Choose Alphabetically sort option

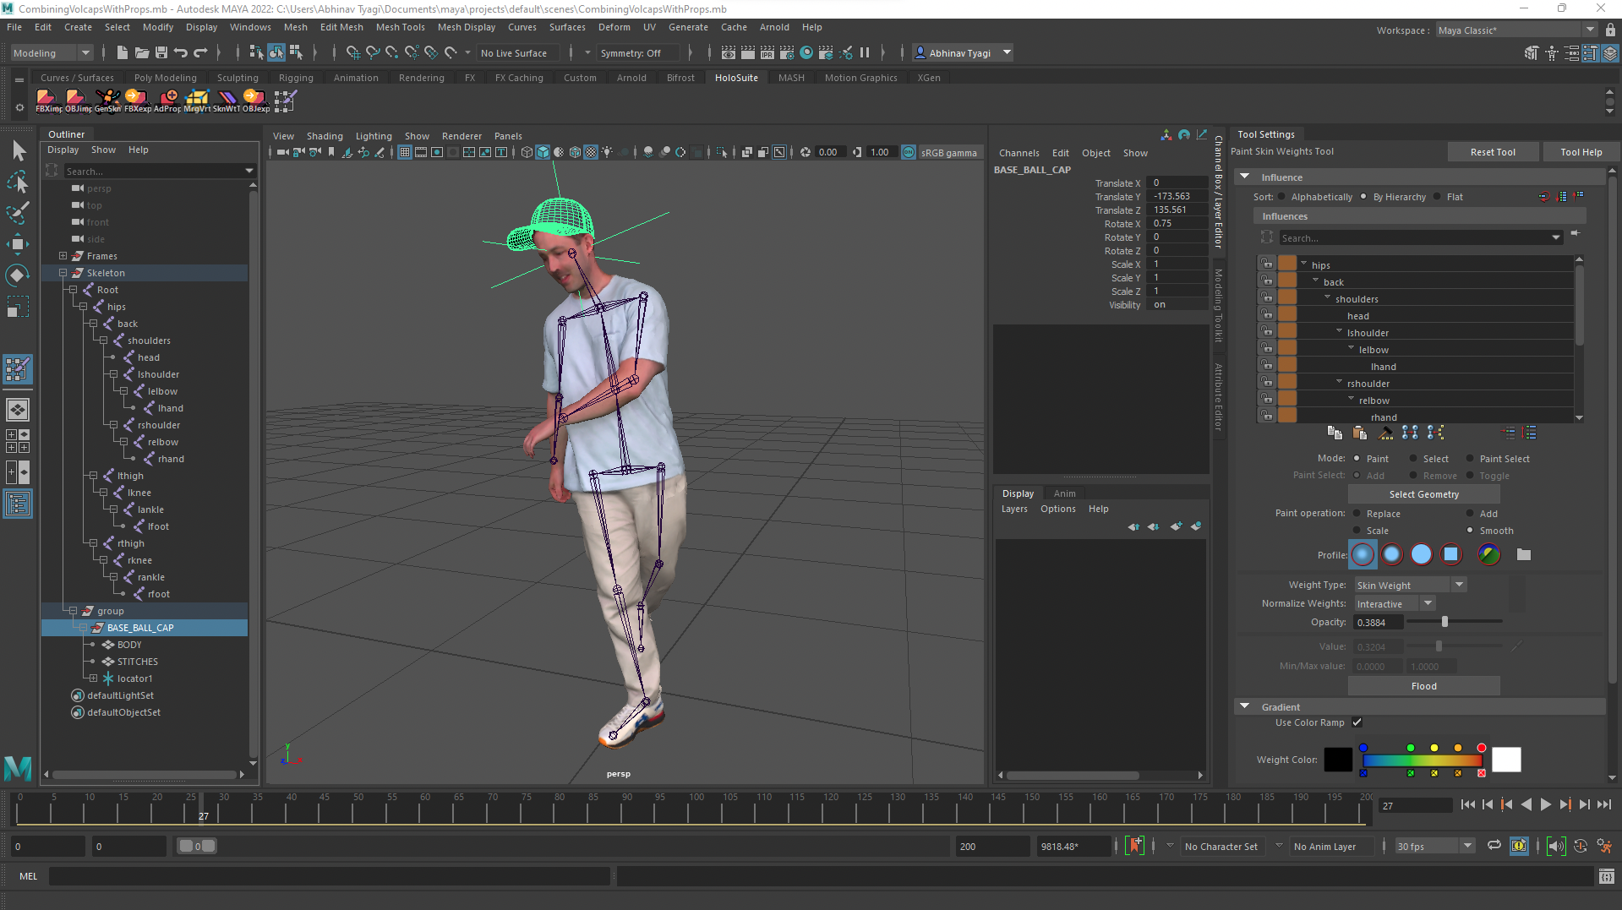[x=1282, y=198]
